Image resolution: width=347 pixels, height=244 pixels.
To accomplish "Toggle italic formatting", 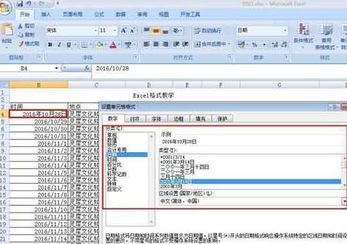I will coord(60,45).
